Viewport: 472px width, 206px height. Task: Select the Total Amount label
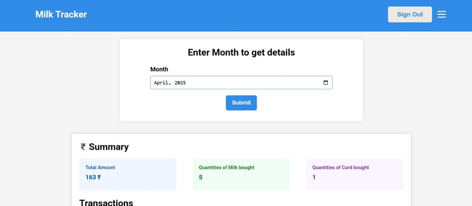100,167
